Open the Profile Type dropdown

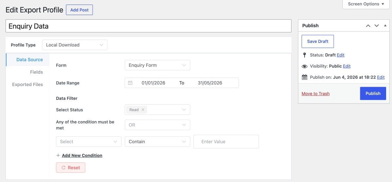(x=75, y=45)
